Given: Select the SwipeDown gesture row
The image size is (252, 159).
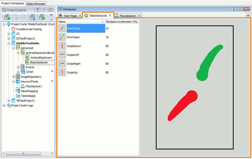Looking at the screenshot, I should point(99,46).
